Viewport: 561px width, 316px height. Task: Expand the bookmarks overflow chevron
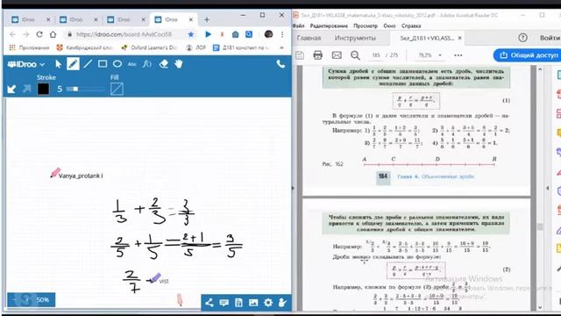point(281,47)
